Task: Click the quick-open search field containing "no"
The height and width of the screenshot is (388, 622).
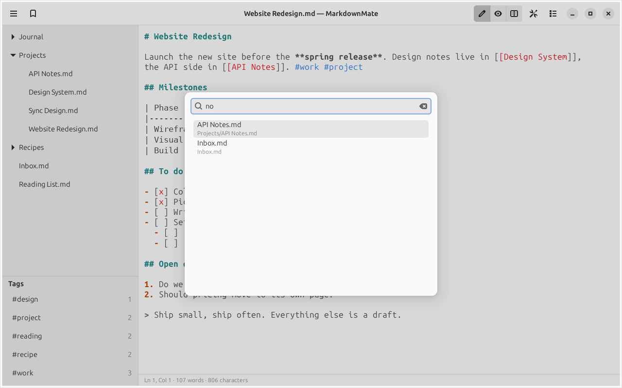Action: [x=311, y=106]
